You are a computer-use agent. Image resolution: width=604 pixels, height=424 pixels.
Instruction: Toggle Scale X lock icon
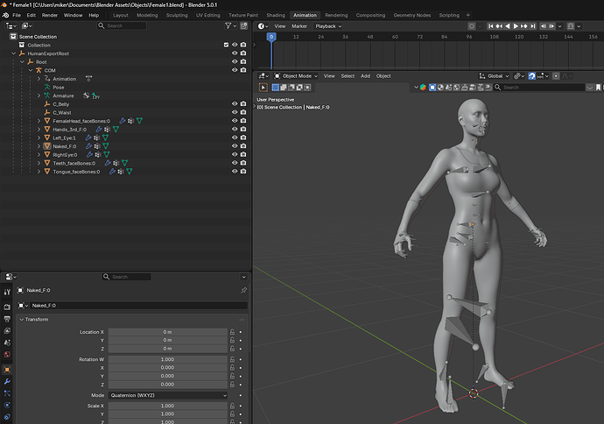[232, 406]
